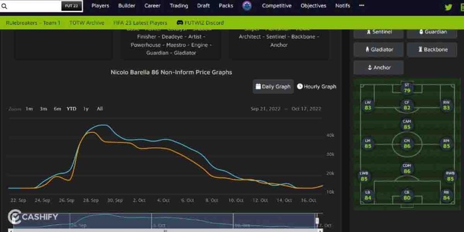
Task: Click the CAM 85 position rating
Action: coord(407,124)
